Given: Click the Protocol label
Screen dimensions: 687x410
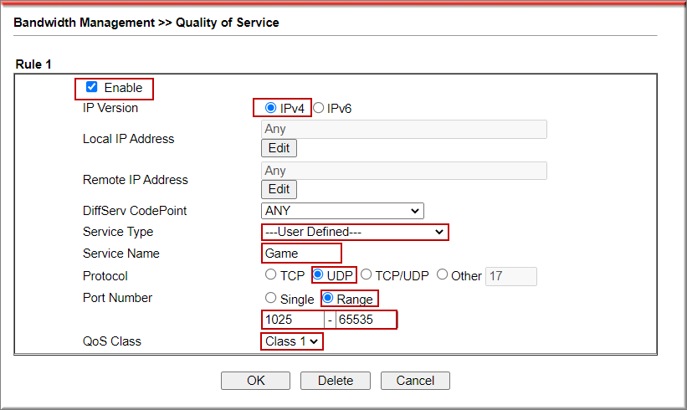Looking at the screenshot, I should click(x=105, y=276).
